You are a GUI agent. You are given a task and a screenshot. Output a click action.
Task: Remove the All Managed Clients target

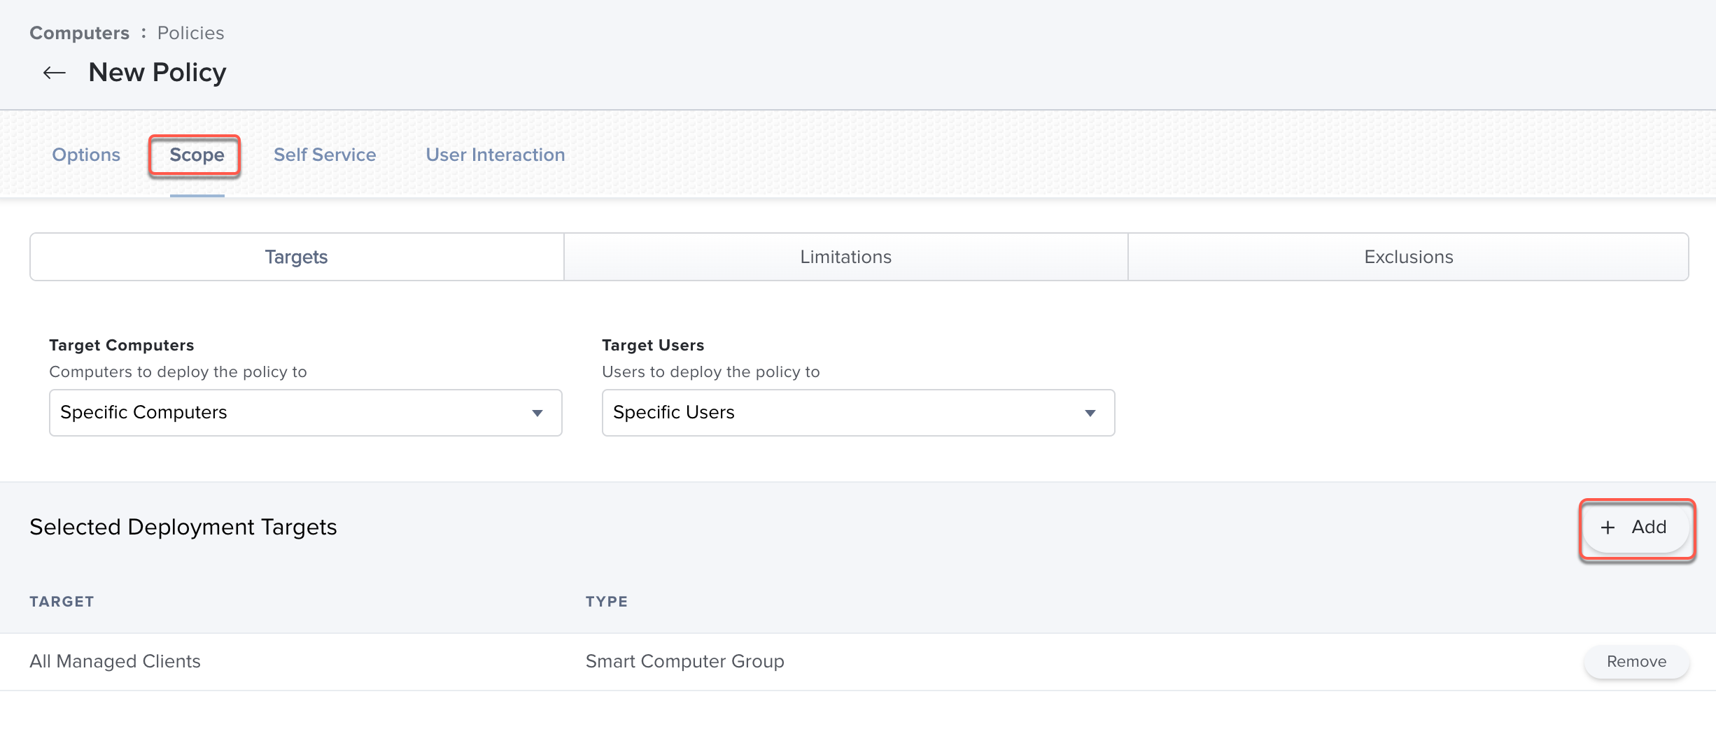[x=1636, y=662]
